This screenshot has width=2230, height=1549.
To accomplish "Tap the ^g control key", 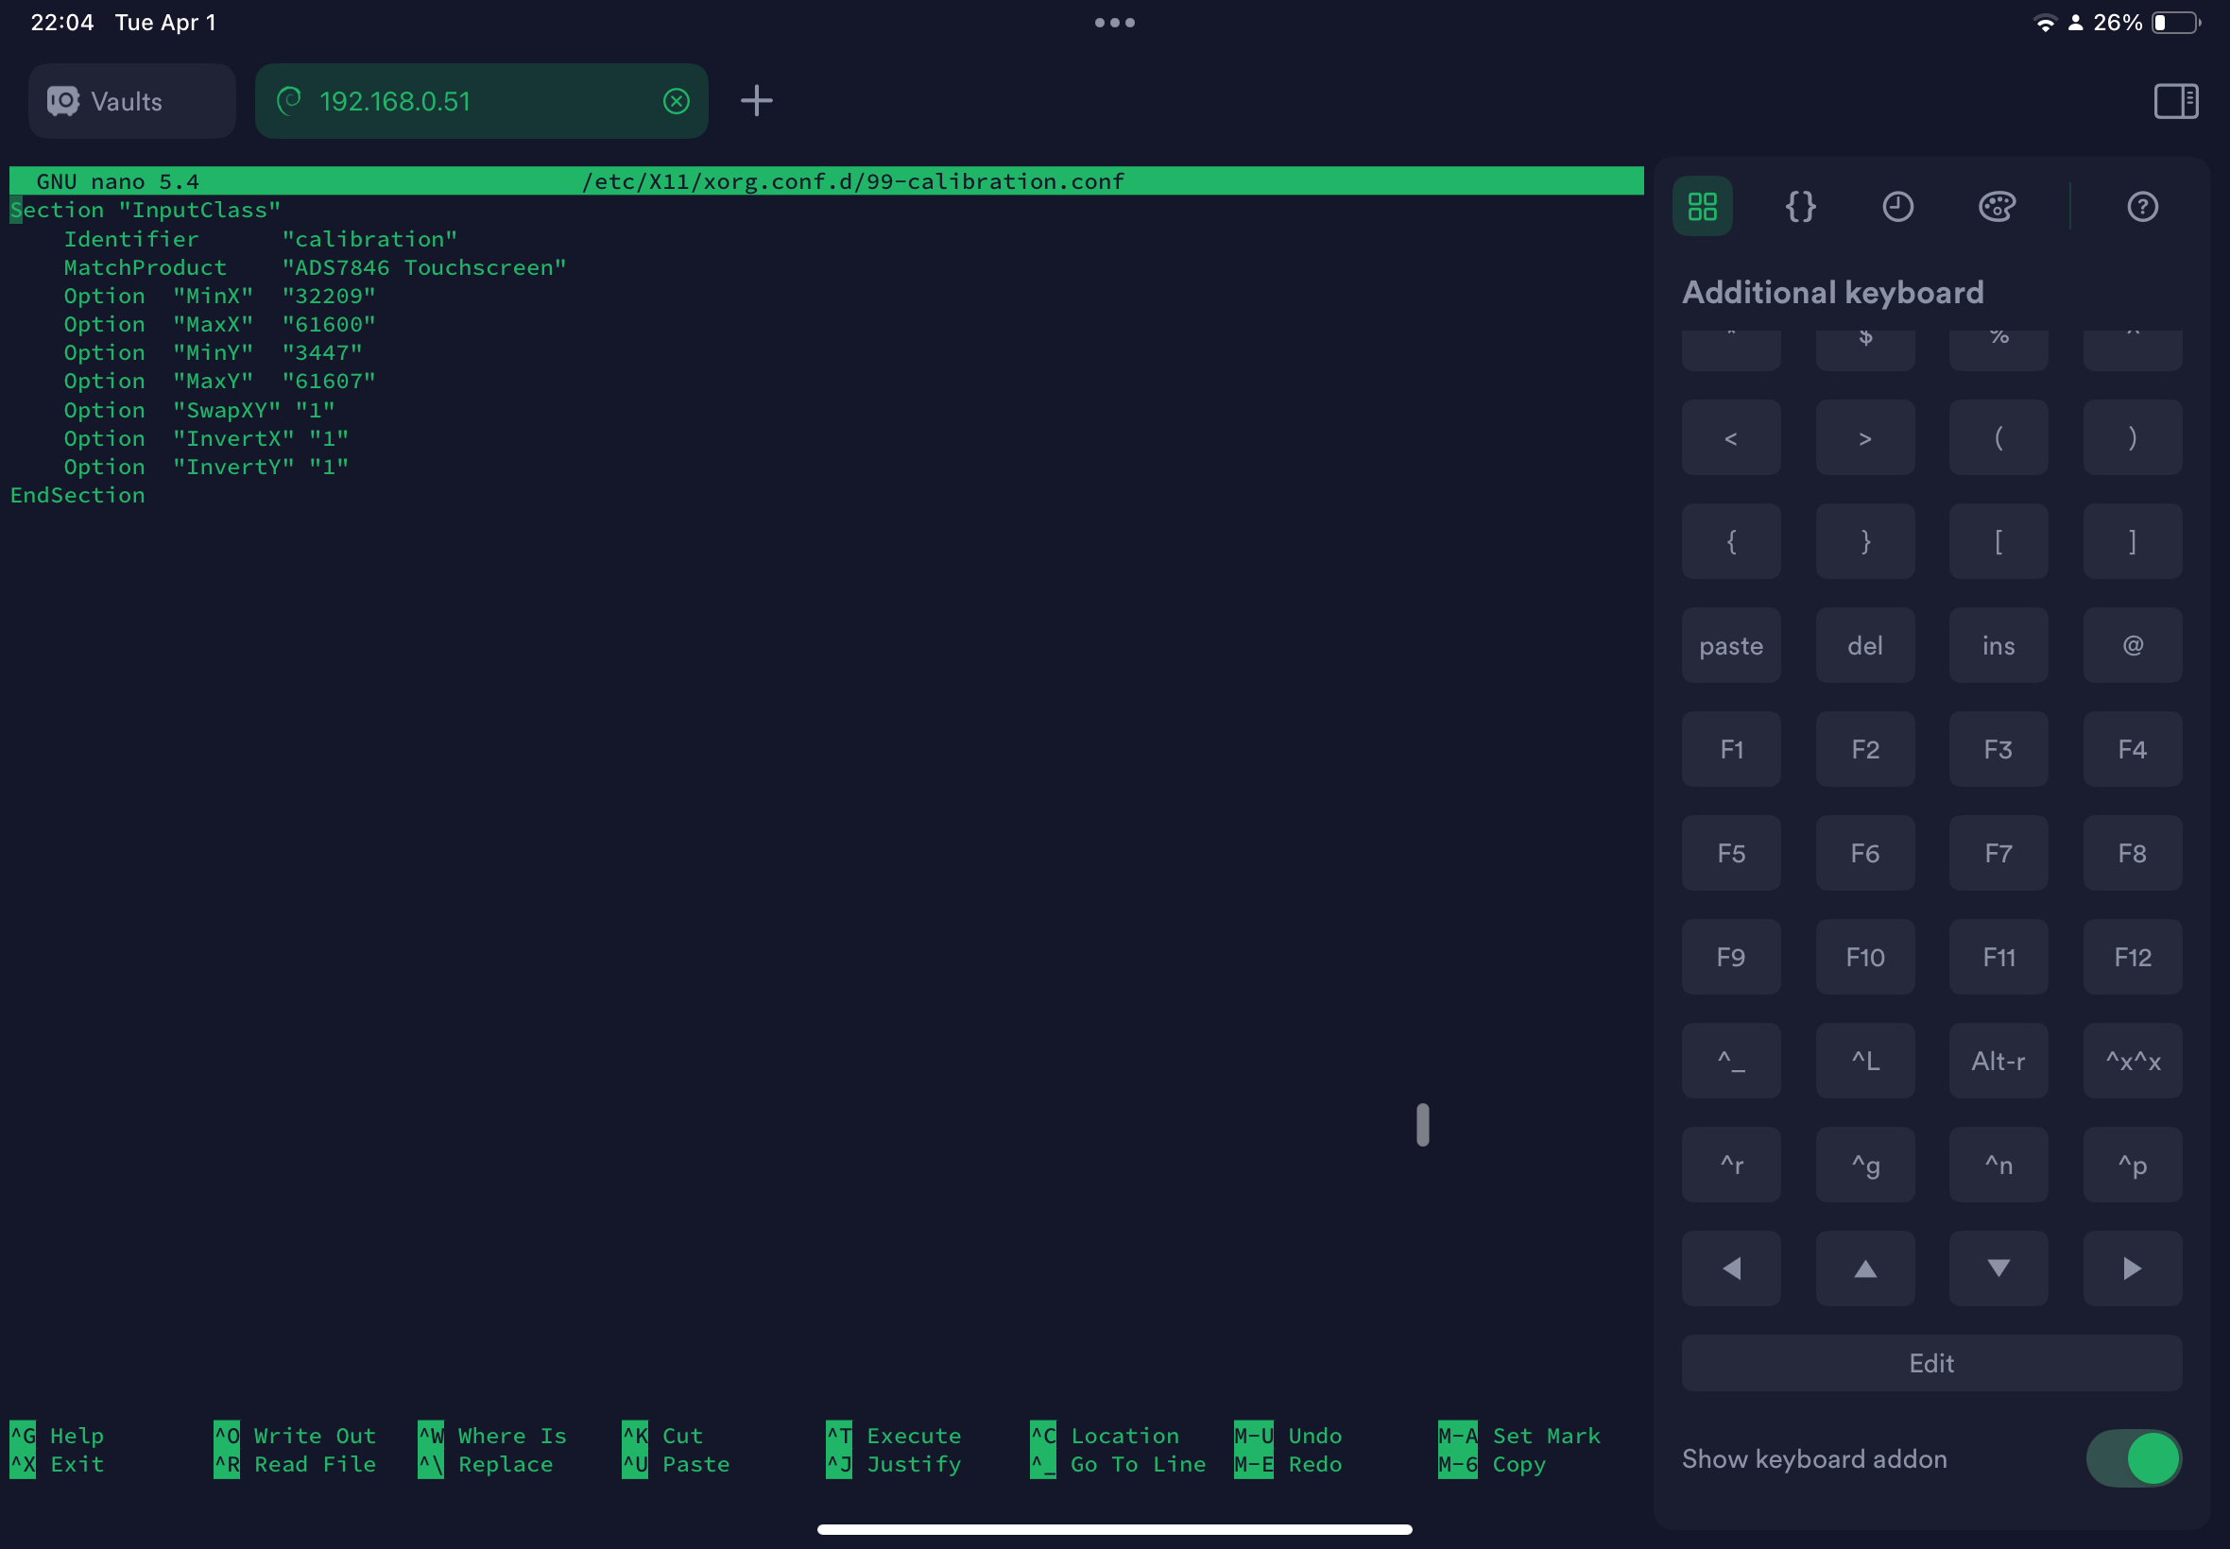I will (x=1865, y=1165).
